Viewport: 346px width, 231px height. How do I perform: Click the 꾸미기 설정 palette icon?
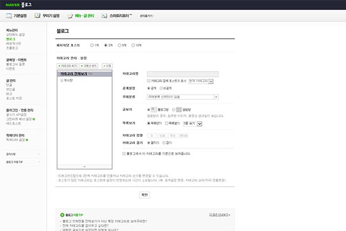(37, 16)
